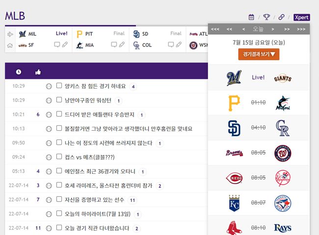Click the home icon in scoreboard
319x235 pixels.
click(x=10, y=46)
